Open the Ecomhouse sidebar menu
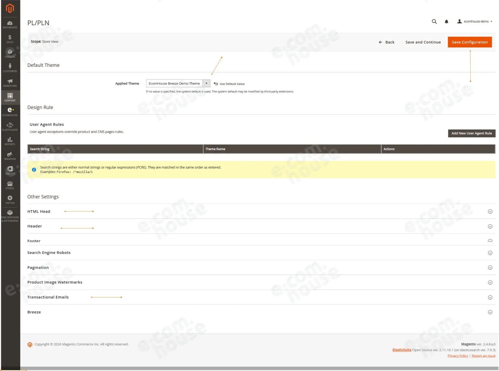The image size is (499, 371). click(10, 112)
